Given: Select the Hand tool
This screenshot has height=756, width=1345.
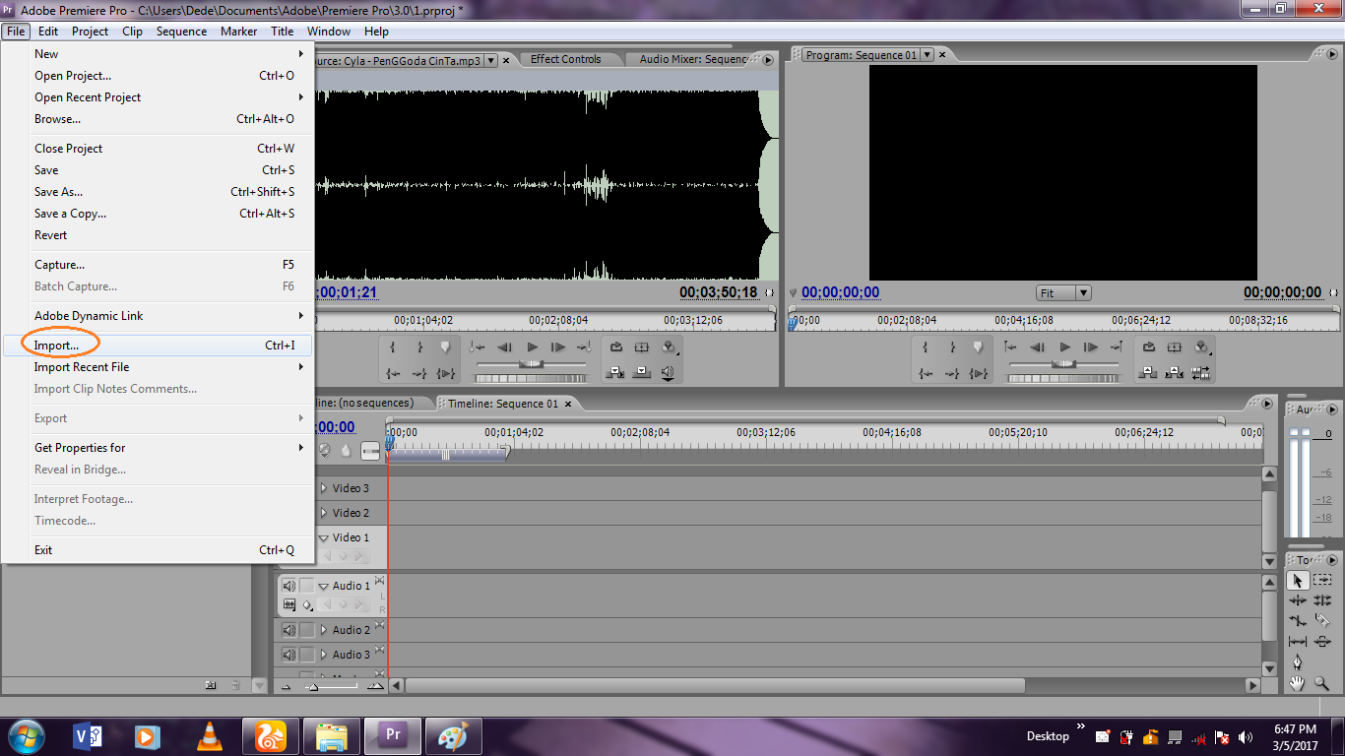Looking at the screenshot, I should 1298,683.
